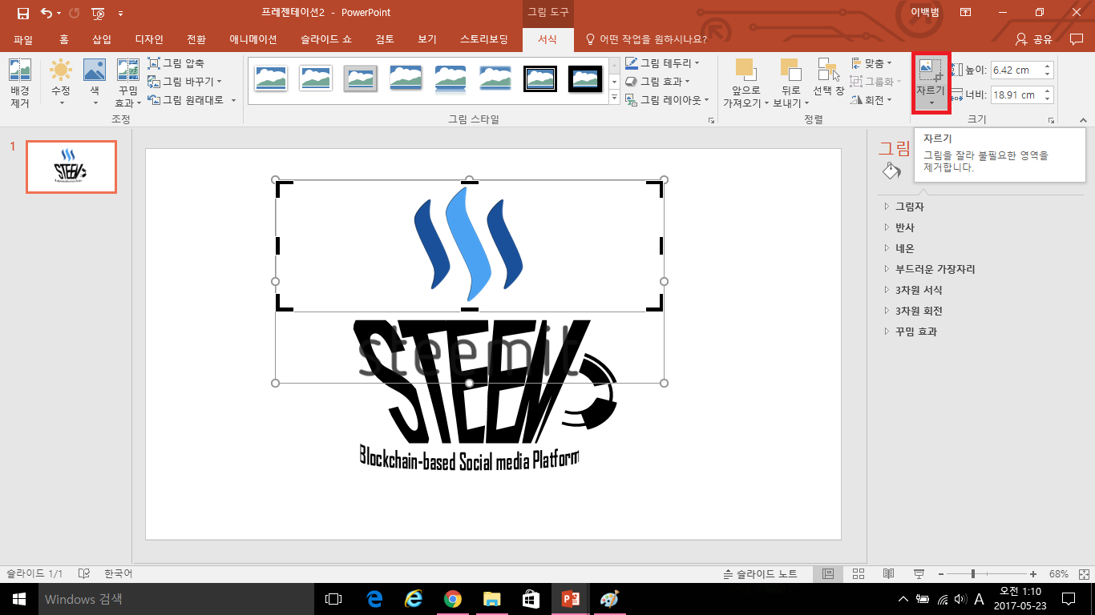The width and height of the screenshot is (1095, 615).
Task: Click Change Picture (그림 바꾸기)
Action: pyautogui.click(x=184, y=82)
